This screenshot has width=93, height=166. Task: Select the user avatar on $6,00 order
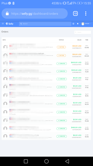[x=5, y=136]
